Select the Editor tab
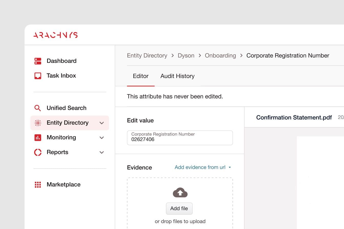 point(141,76)
